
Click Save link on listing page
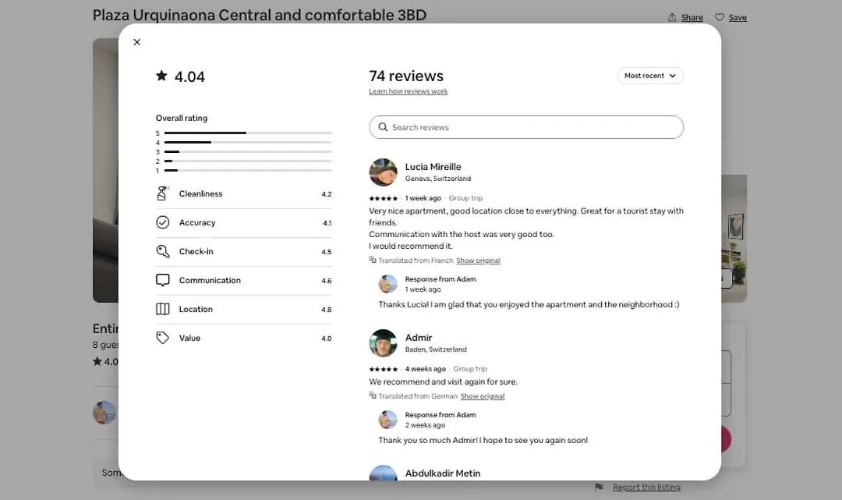(x=738, y=18)
